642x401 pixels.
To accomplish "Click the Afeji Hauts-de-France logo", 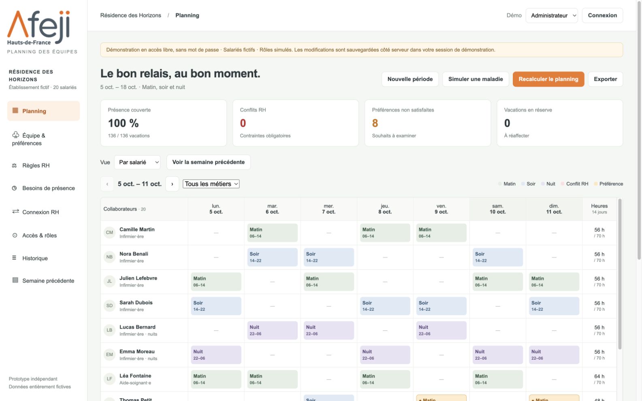I will pyautogui.click(x=39, y=28).
